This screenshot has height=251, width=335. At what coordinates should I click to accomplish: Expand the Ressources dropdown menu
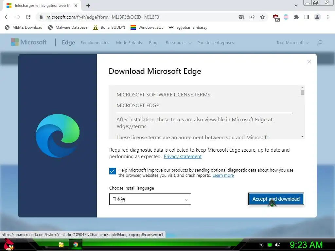(x=178, y=43)
